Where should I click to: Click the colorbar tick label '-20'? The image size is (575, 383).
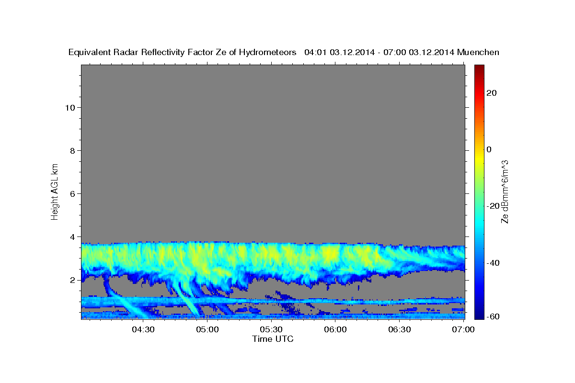coord(494,206)
